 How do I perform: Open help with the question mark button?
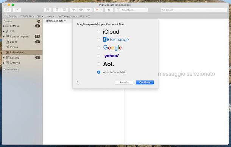pyautogui.click(x=78, y=82)
